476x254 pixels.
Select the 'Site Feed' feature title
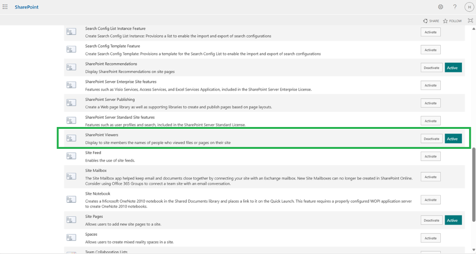tap(93, 153)
